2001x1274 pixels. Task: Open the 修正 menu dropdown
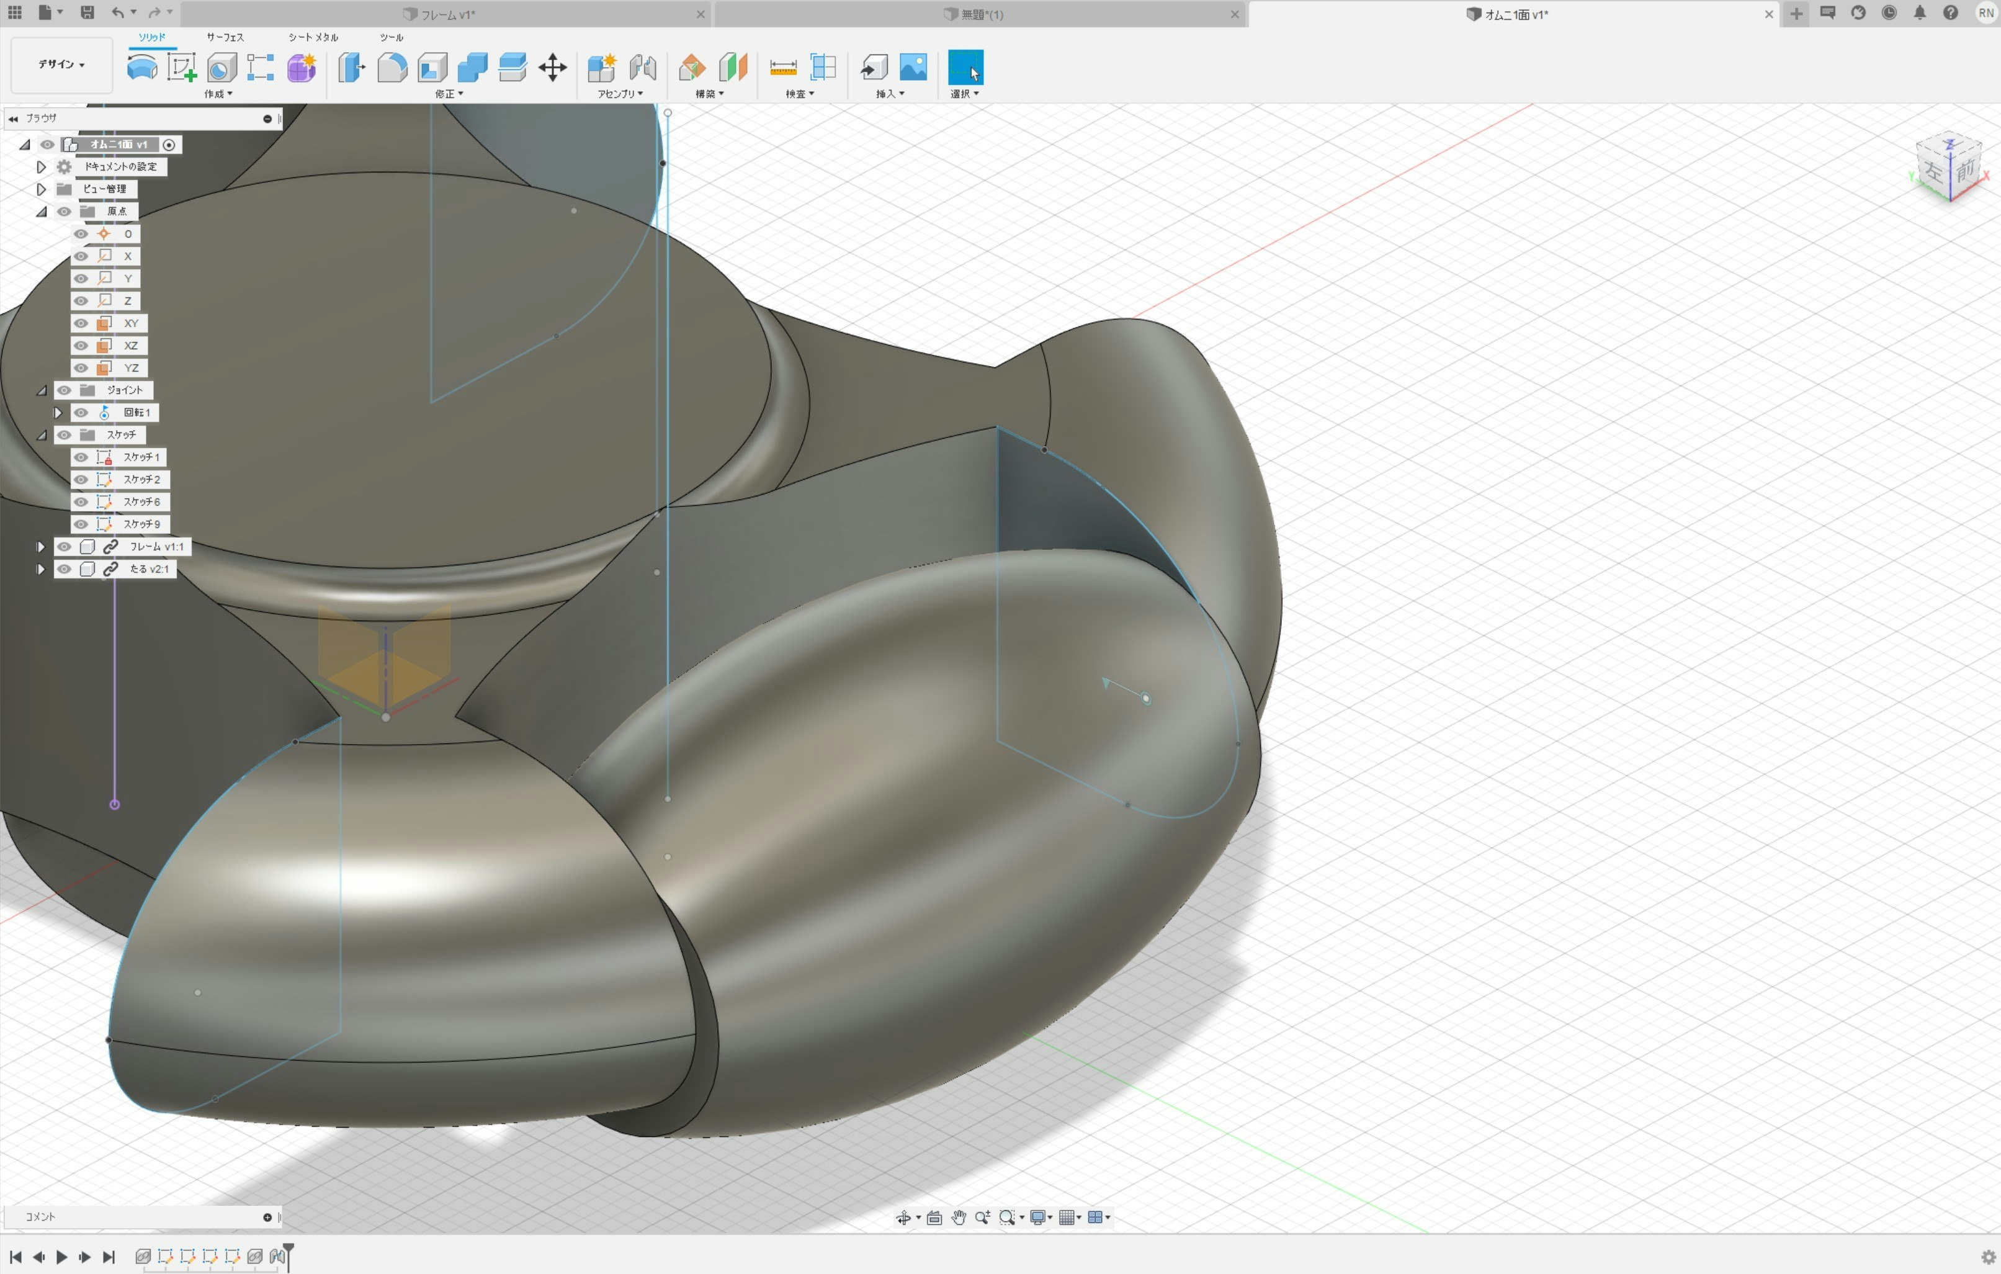point(449,94)
